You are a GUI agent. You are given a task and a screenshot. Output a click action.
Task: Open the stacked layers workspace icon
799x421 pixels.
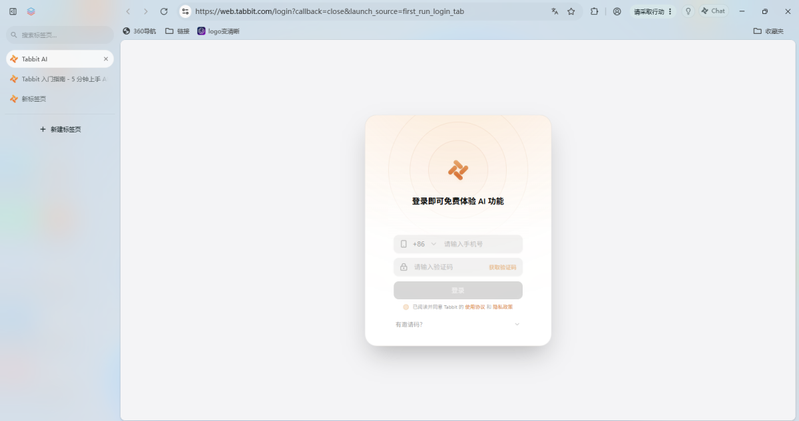click(x=31, y=11)
